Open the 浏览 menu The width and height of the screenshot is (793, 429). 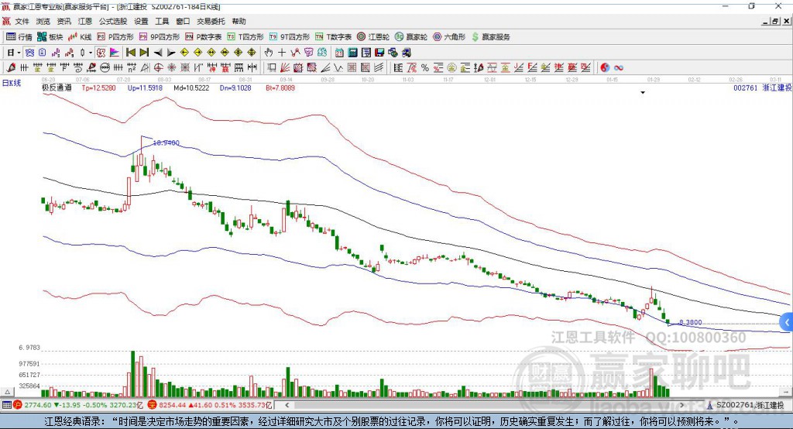pos(43,21)
